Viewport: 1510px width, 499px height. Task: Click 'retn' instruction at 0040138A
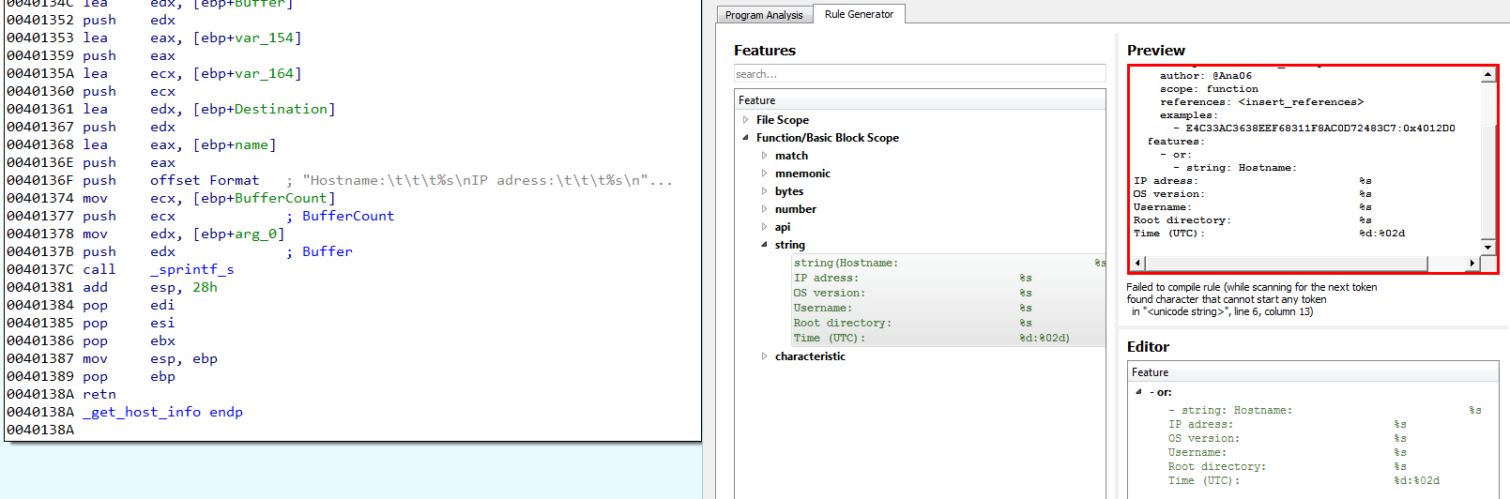pyautogui.click(x=99, y=394)
